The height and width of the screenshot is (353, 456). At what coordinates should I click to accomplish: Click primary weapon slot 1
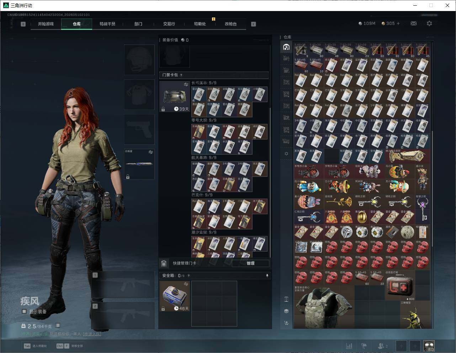(123, 285)
